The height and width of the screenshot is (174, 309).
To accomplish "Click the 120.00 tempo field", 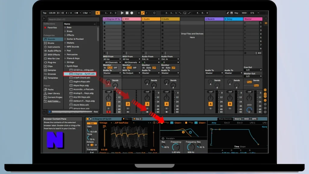I will point(52,13).
